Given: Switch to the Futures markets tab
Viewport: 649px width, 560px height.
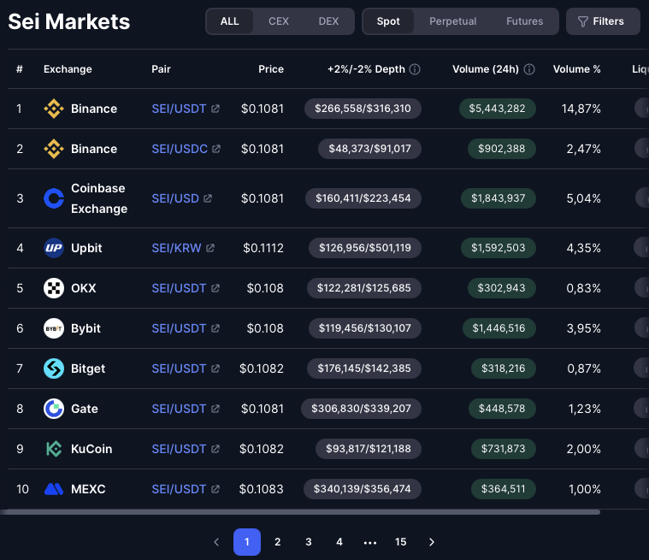Looking at the screenshot, I should (524, 21).
